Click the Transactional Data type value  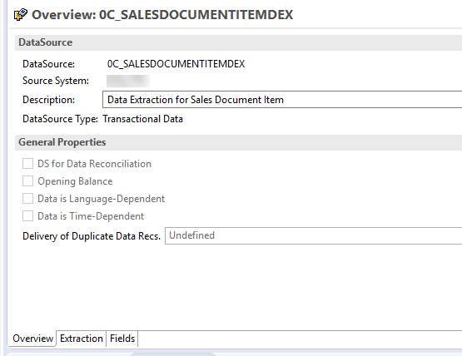pyautogui.click(x=143, y=119)
